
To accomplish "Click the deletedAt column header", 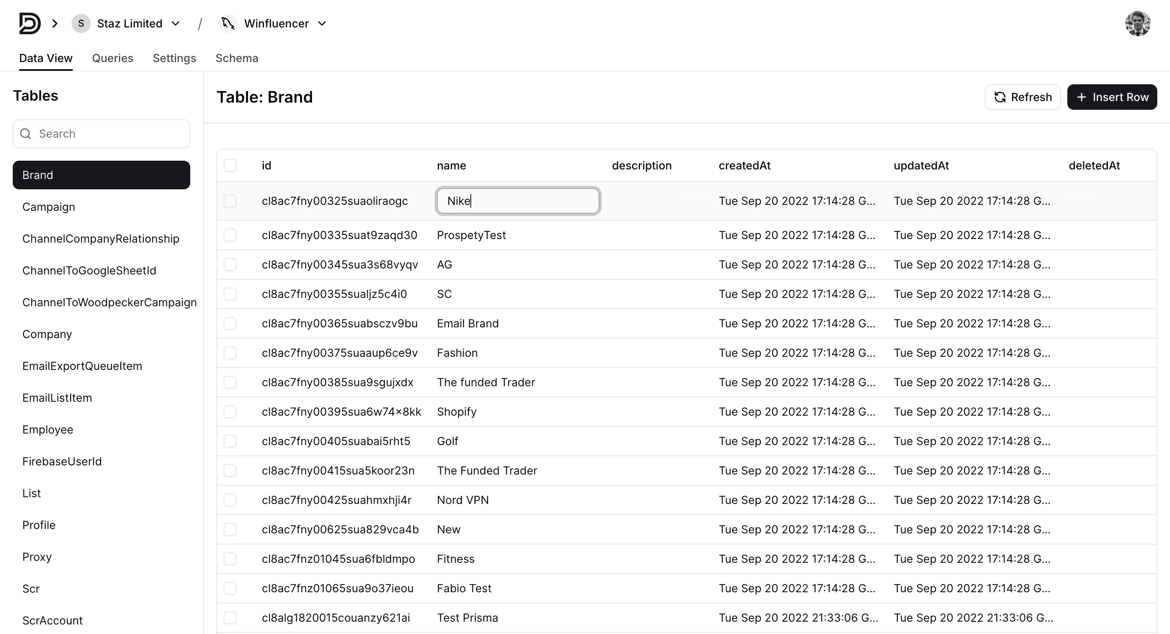I will 1094,165.
